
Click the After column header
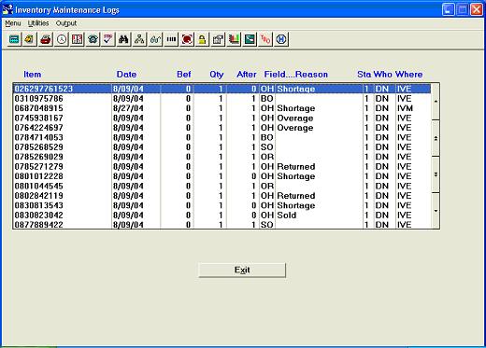click(247, 75)
